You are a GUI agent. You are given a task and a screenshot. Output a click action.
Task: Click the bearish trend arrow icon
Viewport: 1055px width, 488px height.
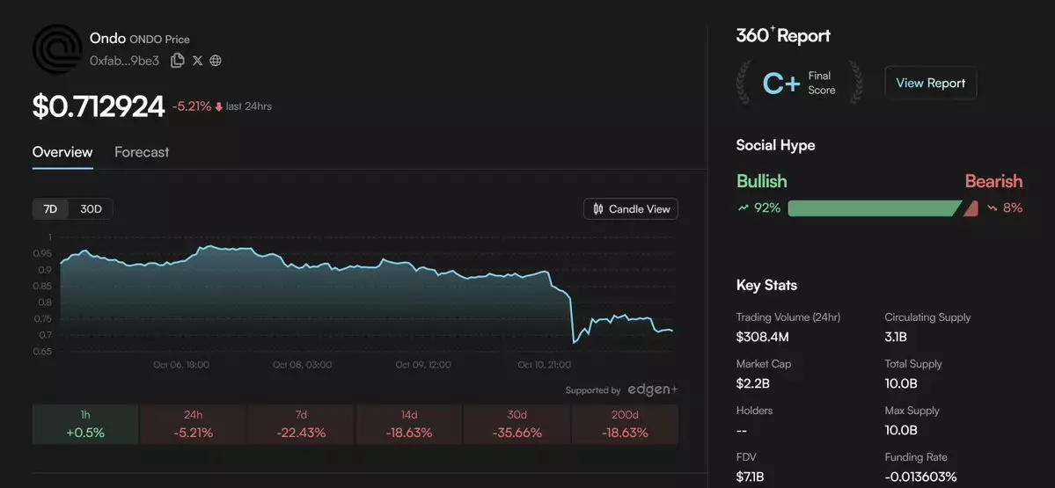click(x=993, y=208)
